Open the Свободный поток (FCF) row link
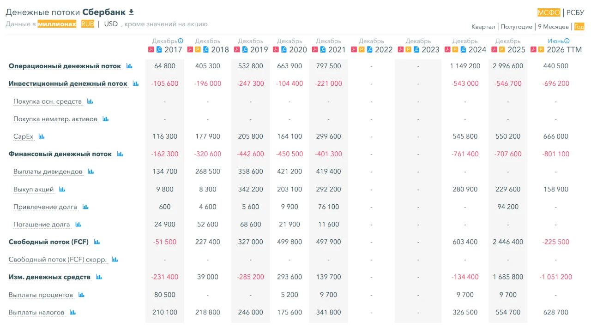The image size is (591, 326). (x=48, y=242)
